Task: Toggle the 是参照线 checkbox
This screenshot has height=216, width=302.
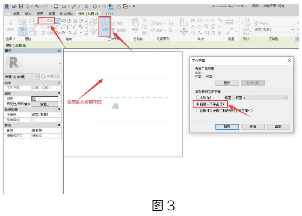Action: (x=34, y=120)
